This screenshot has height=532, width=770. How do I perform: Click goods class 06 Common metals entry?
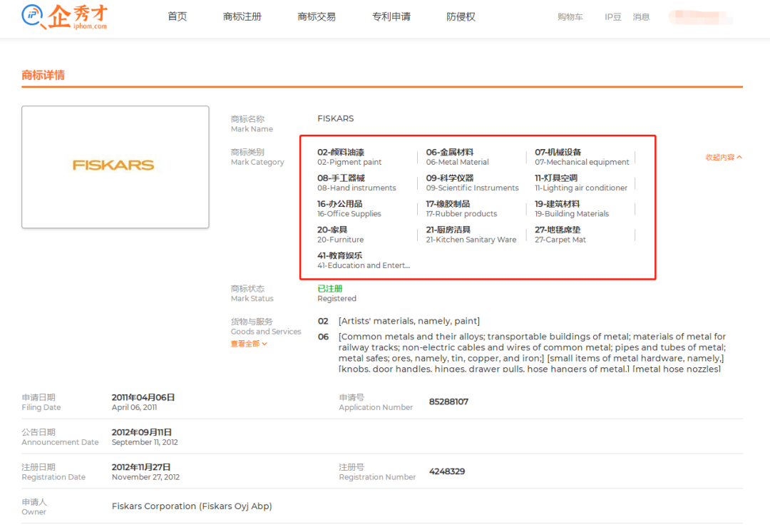[521, 352]
